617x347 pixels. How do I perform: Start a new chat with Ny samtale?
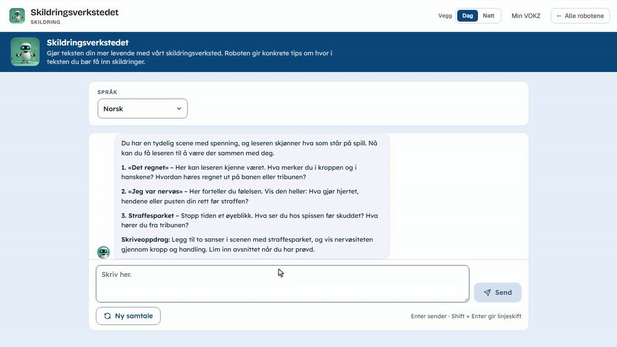[128, 316]
